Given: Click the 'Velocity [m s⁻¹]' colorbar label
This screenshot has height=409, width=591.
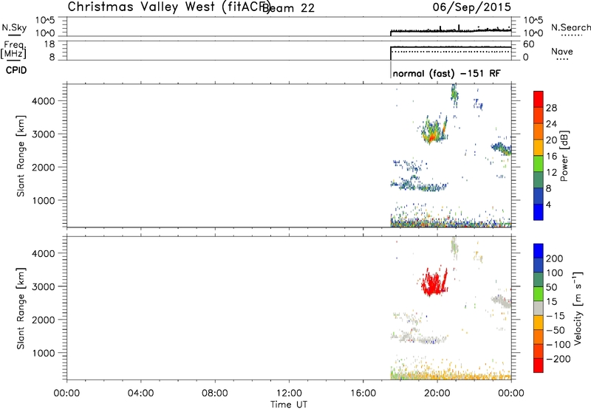Looking at the screenshot, I should pyautogui.click(x=577, y=308).
